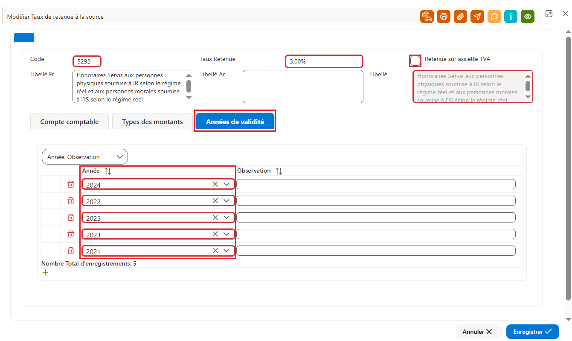
Task: Expand the 2025 year dropdown chevron
Action: click(x=226, y=217)
